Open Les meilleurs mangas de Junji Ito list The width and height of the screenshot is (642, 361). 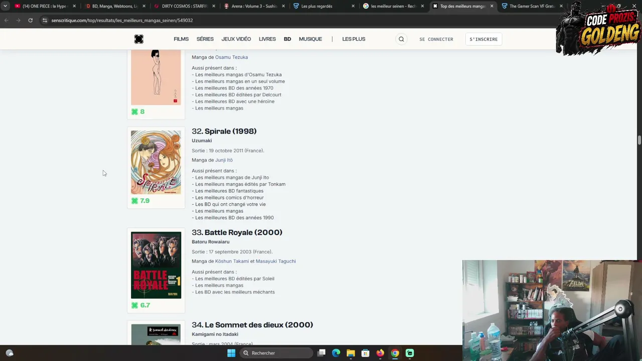[x=232, y=177]
